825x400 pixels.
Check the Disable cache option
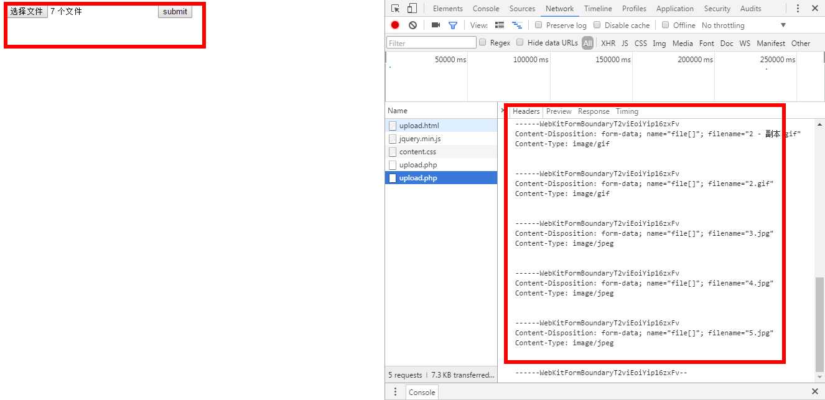coord(597,26)
